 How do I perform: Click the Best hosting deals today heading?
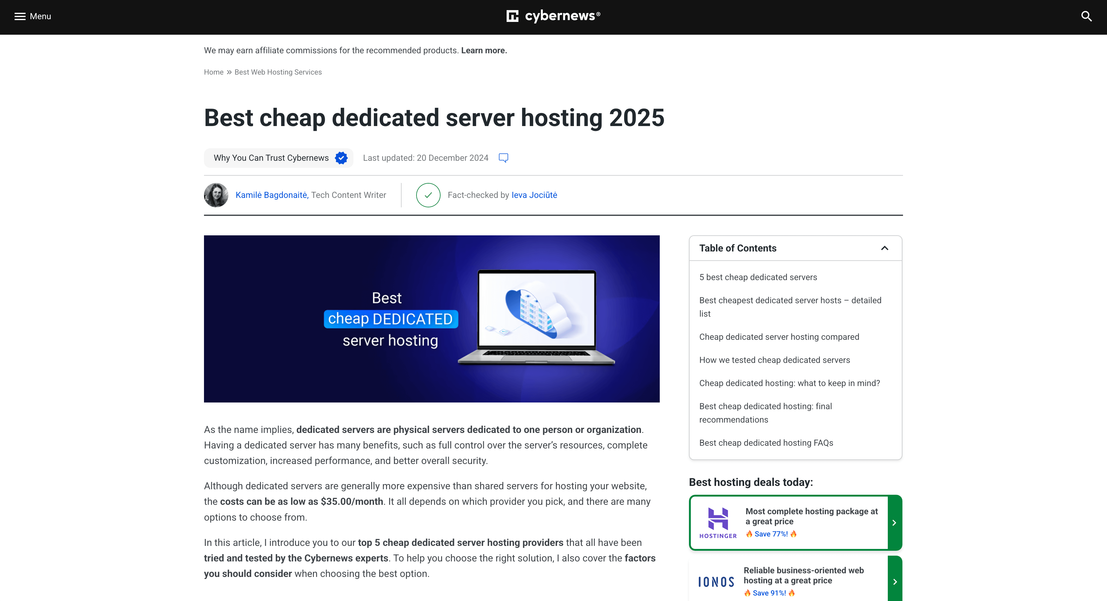click(x=751, y=482)
